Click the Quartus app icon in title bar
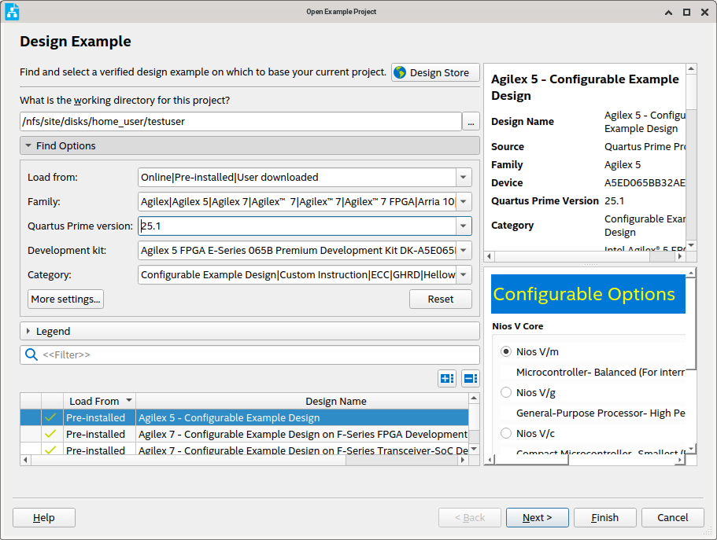Image resolution: width=717 pixels, height=540 pixels. coord(12,12)
